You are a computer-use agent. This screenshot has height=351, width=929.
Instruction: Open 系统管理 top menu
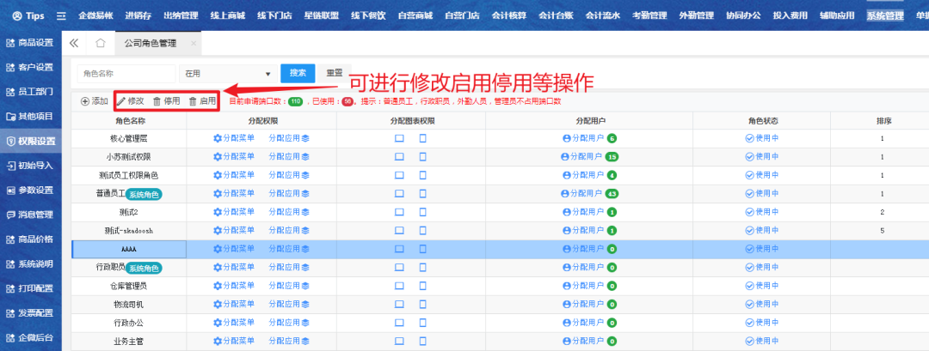[x=885, y=16]
